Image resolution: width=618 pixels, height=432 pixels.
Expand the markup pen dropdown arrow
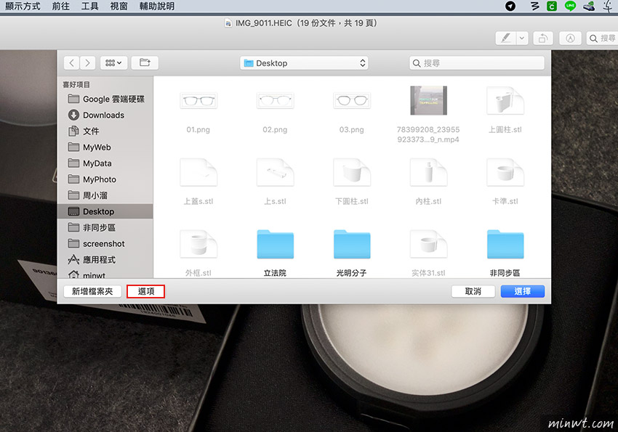(522, 38)
